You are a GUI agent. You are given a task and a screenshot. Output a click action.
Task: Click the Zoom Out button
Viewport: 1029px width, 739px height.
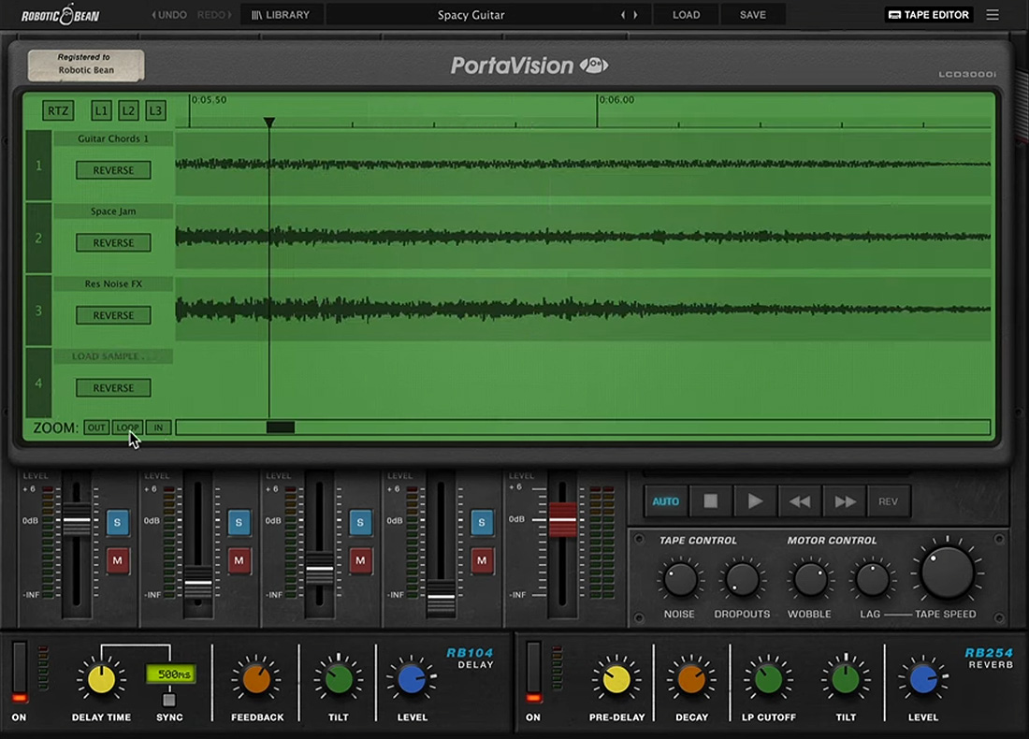point(96,427)
